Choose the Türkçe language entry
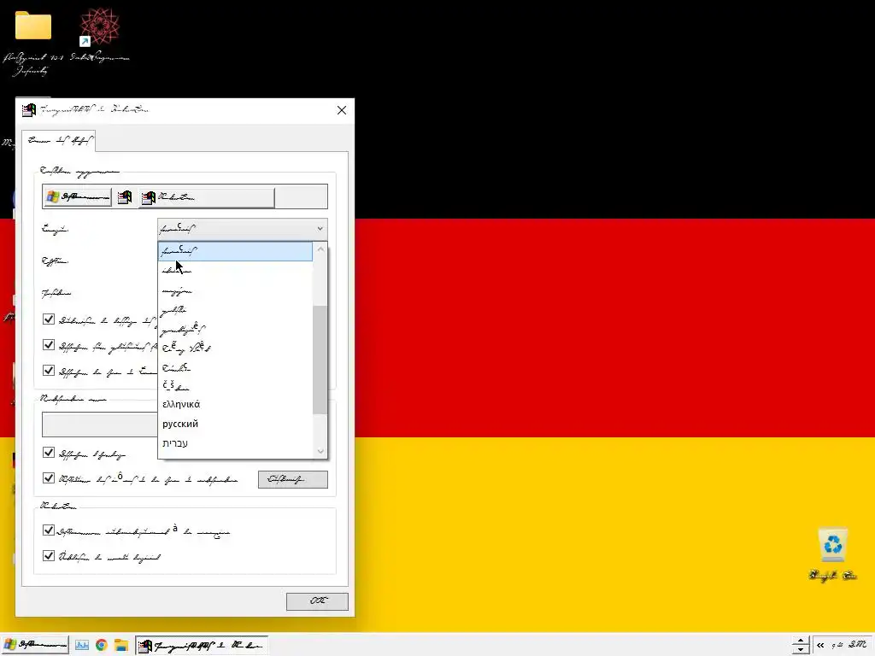This screenshot has width=875, height=656. (x=235, y=367)
